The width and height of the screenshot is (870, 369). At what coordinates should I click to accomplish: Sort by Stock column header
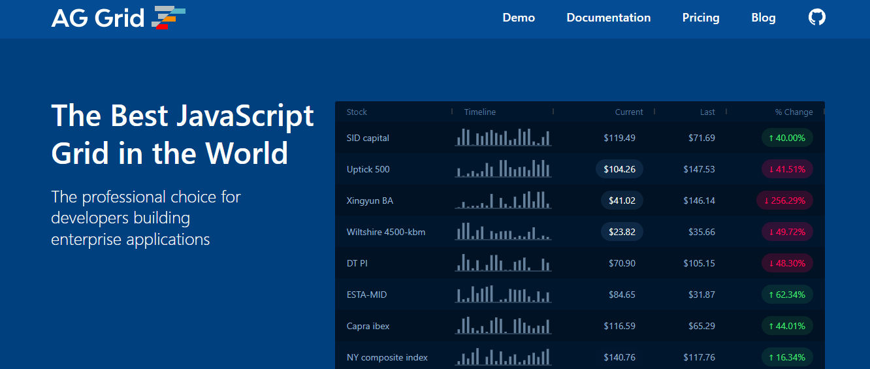click(357, 112)
